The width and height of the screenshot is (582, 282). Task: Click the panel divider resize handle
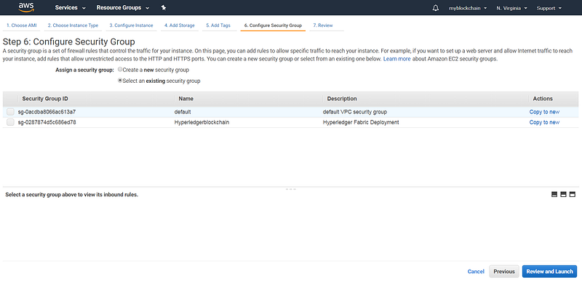point(290,189)
